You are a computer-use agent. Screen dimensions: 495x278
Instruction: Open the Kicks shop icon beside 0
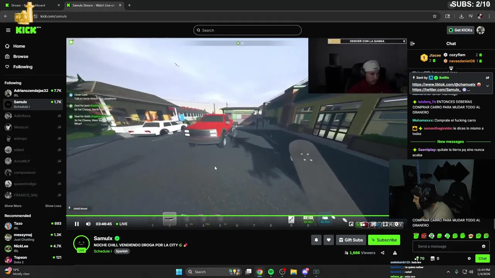click(433, 258)
